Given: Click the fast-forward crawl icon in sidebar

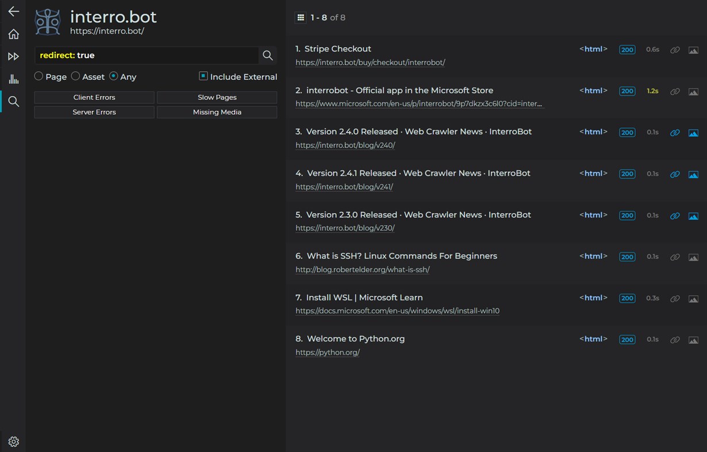Looking at the screenshot, I should (13, 56).
